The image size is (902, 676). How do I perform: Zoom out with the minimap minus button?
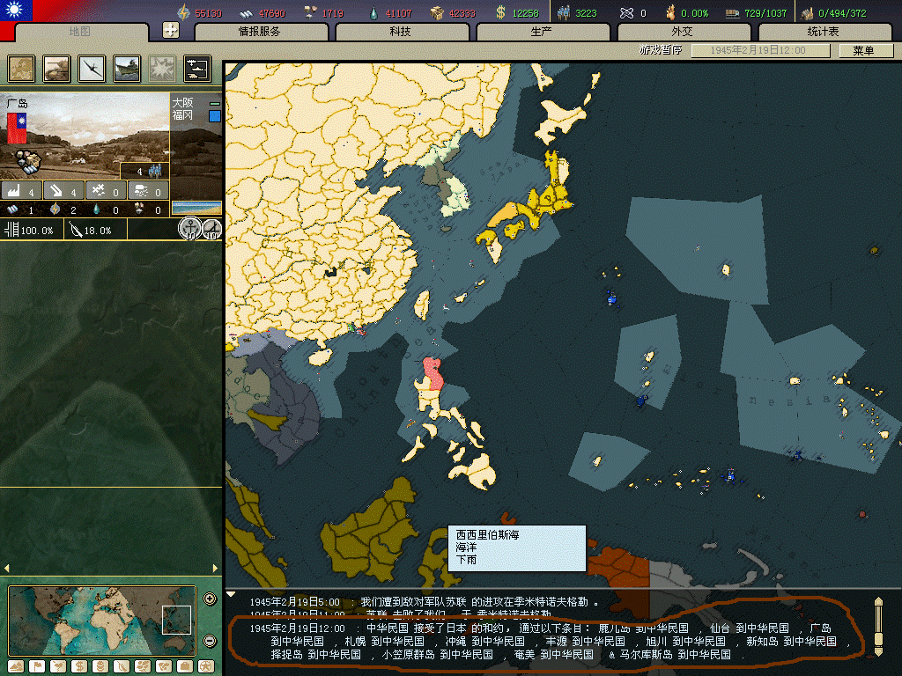pos(210,641)
